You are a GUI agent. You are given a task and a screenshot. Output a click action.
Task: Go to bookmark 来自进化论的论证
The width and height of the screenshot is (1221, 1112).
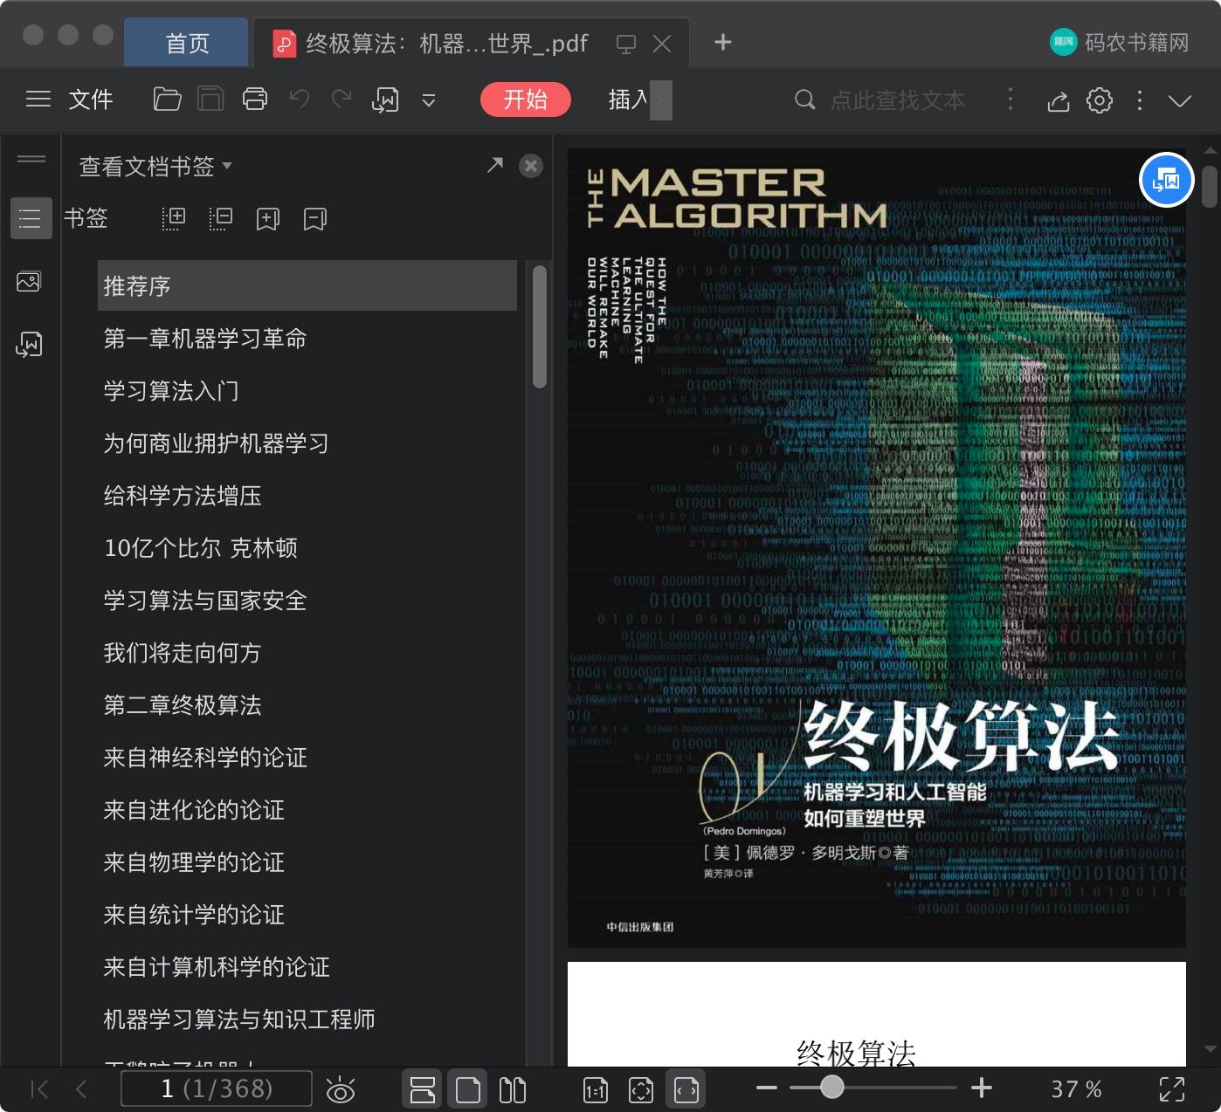point(194,810)
